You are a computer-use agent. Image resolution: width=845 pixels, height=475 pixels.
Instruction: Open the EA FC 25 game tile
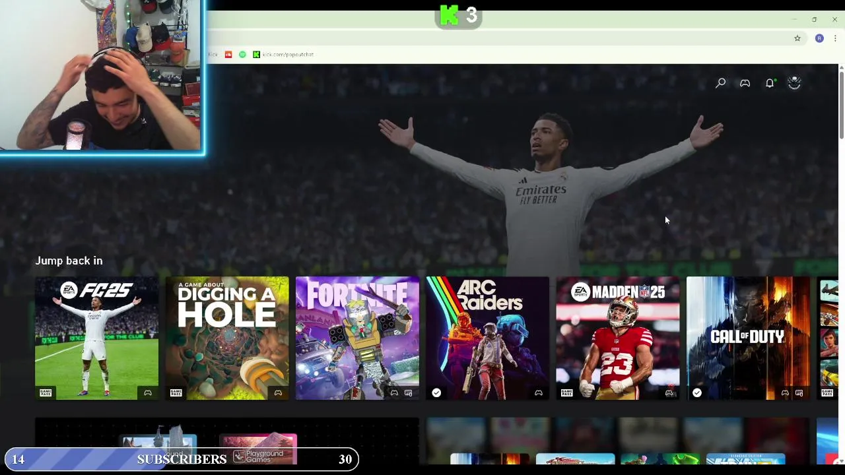pyautogui.click(x=96, y=338)
